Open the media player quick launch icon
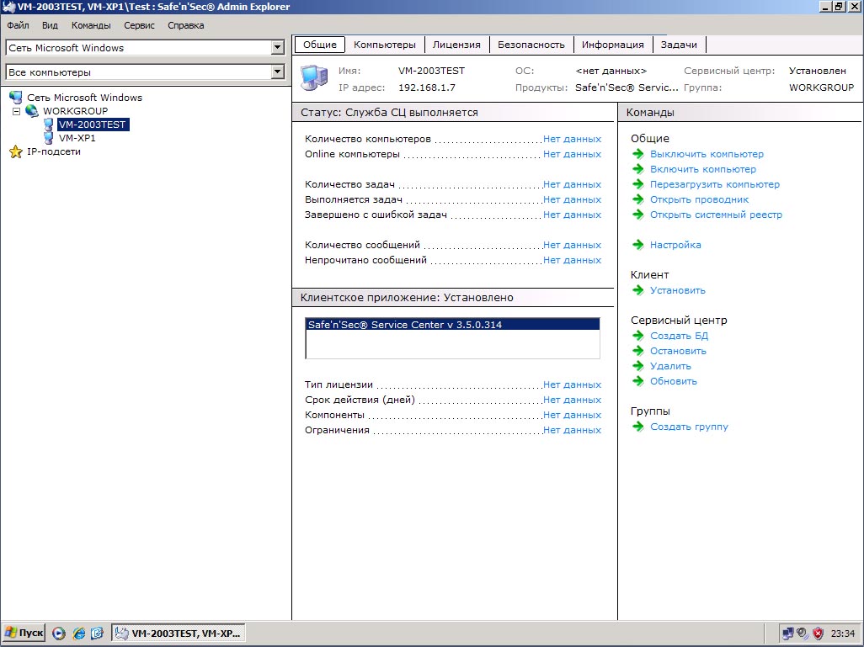The height and width of the screenshot is (647, 864). 59,634
